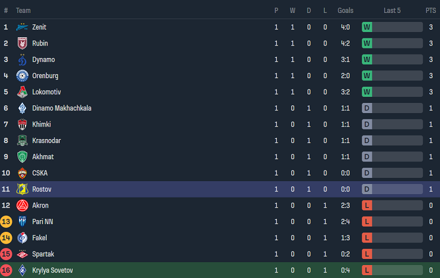Screen dimensions: 440x278
Task: Click the CSKA team badge
Action: point(23,173)
